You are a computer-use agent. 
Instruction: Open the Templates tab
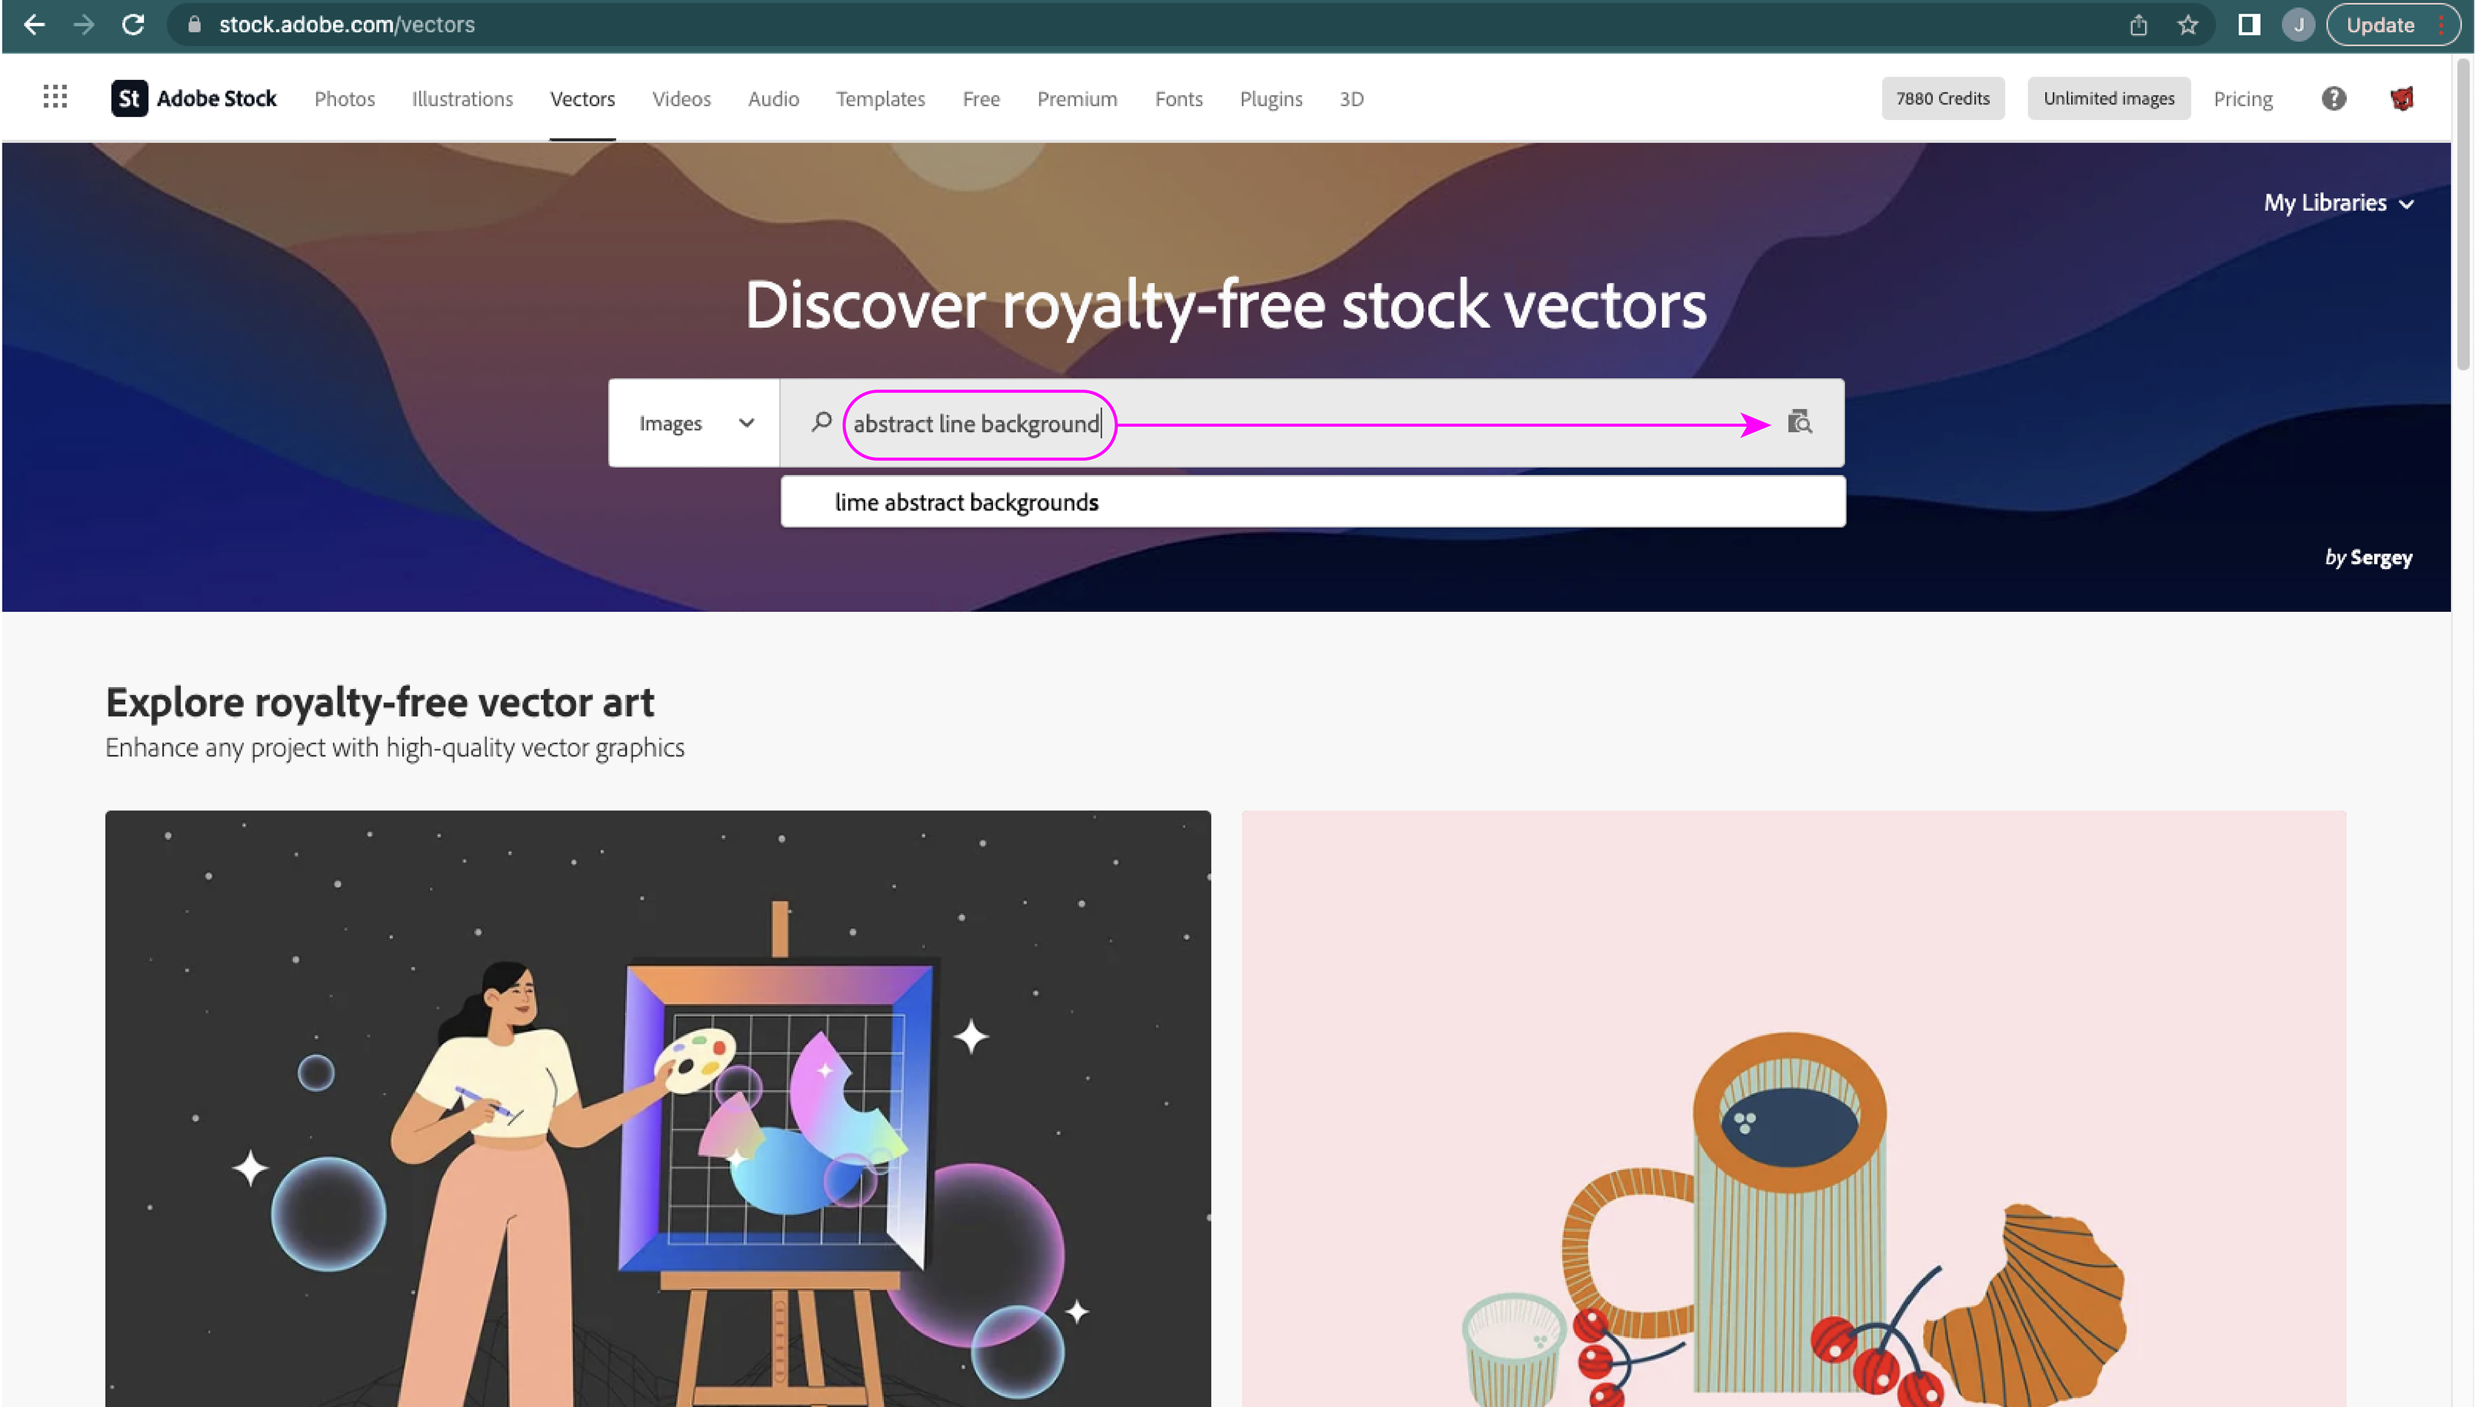coord(880,98)
